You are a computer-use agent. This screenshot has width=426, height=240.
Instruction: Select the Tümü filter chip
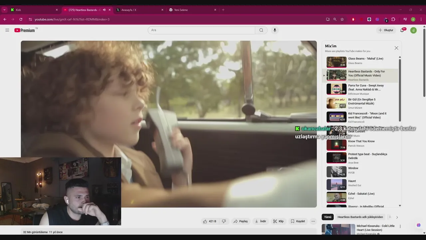click(328, 217)
